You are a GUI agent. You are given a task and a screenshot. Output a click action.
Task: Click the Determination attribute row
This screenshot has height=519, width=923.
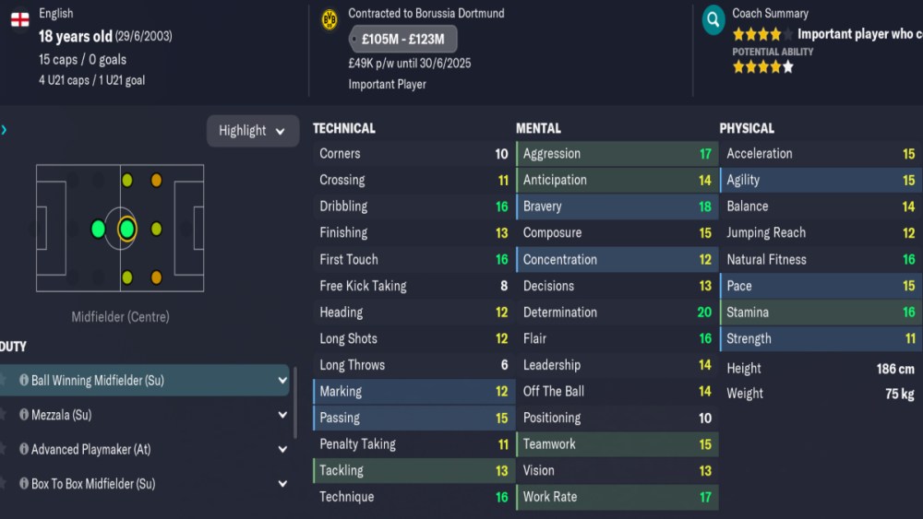615,313
